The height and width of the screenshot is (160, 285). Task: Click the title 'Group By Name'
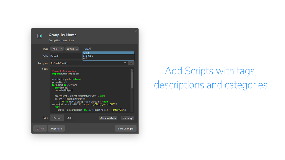pos(62,35)
